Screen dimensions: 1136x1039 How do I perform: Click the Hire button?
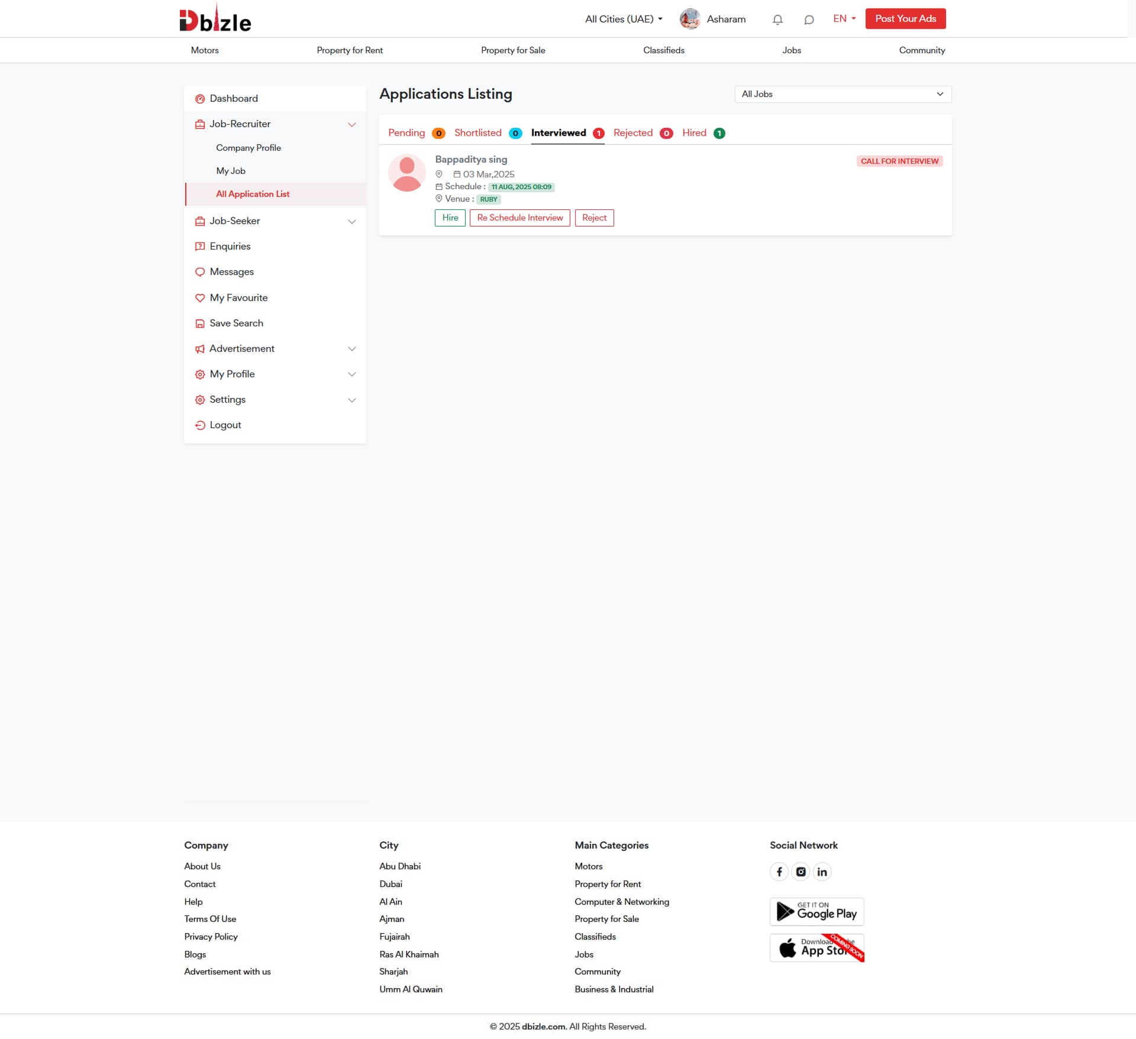pos(450,218)
